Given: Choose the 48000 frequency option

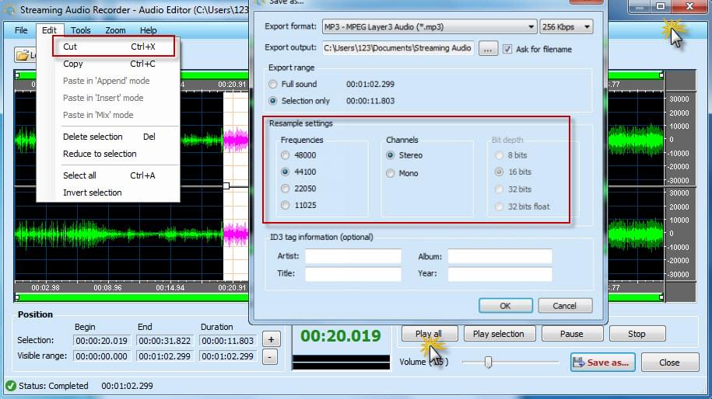Looking at the screenshot, I should tap(286, 155).
